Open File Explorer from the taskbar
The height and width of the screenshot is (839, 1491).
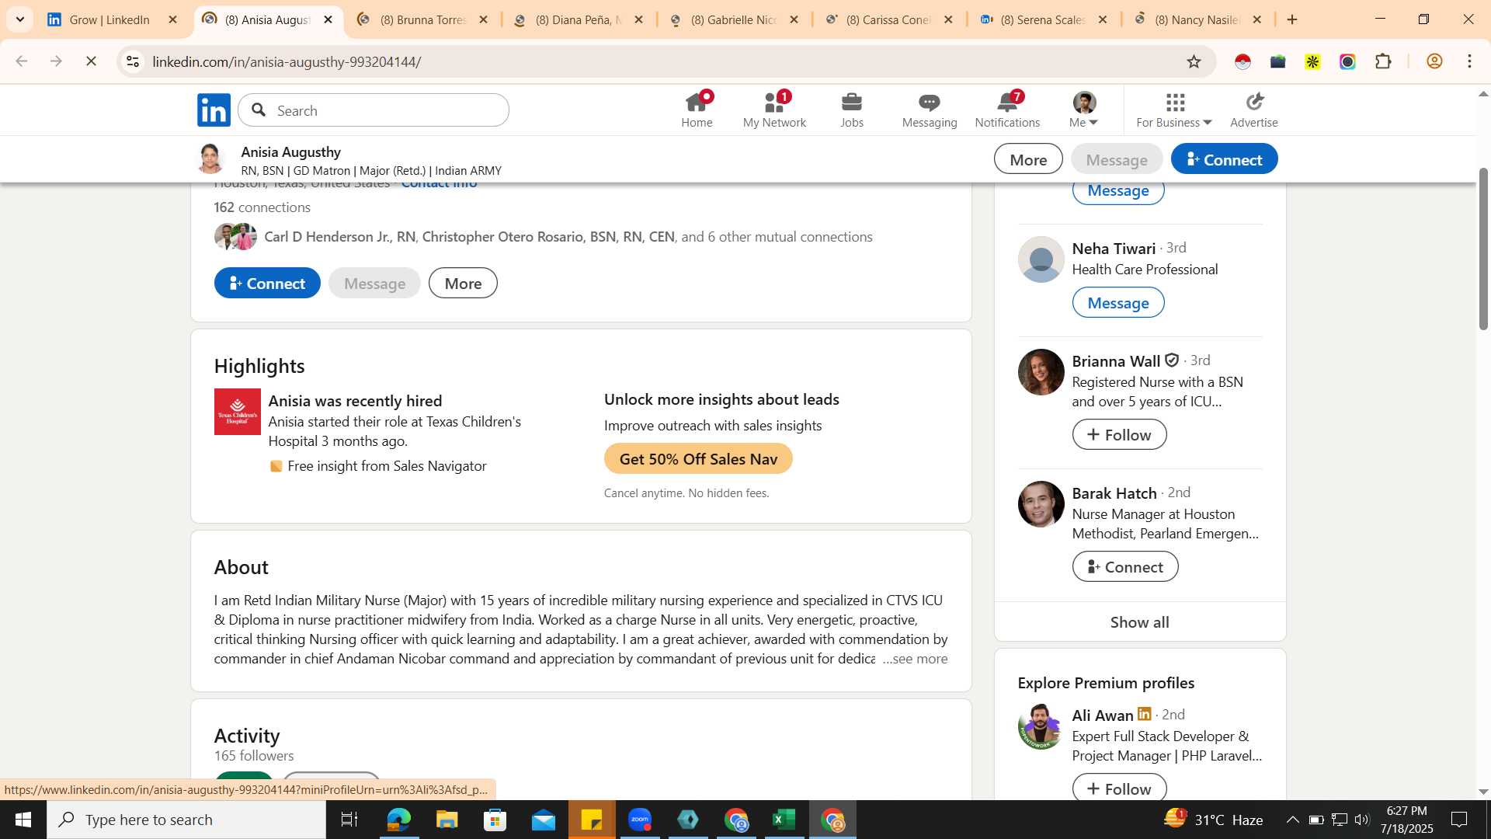(447, 820)
